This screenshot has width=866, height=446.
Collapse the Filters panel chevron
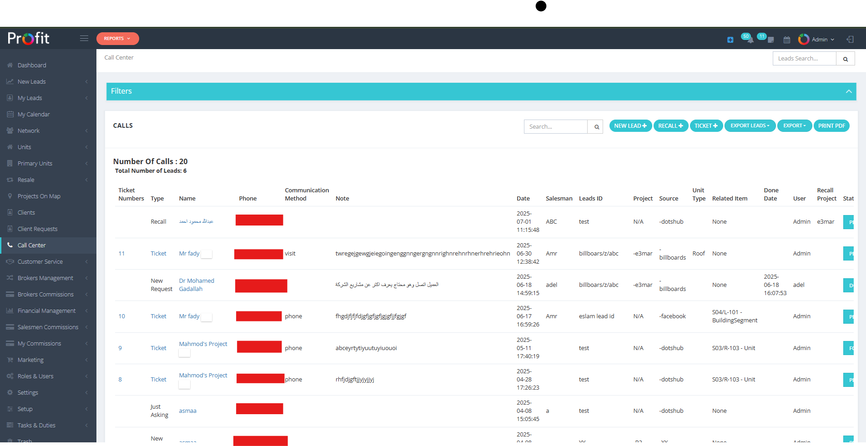click(848, 91)
